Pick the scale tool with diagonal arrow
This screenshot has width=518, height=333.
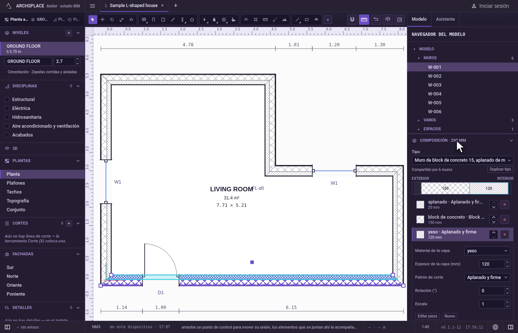point(122,20)
